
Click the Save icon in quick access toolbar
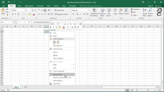coord(3,2)
